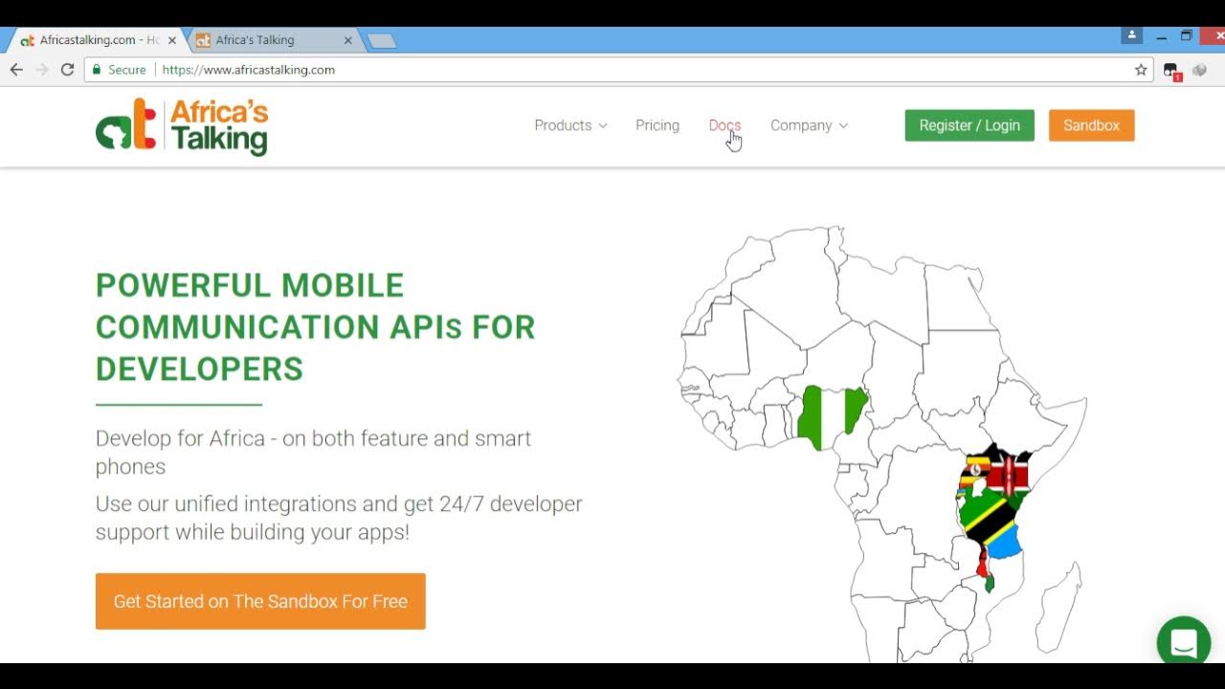This screenshot has width=1225, height=689.
Task: Click the Tanzania flag on map
Action: click(989, 522)
